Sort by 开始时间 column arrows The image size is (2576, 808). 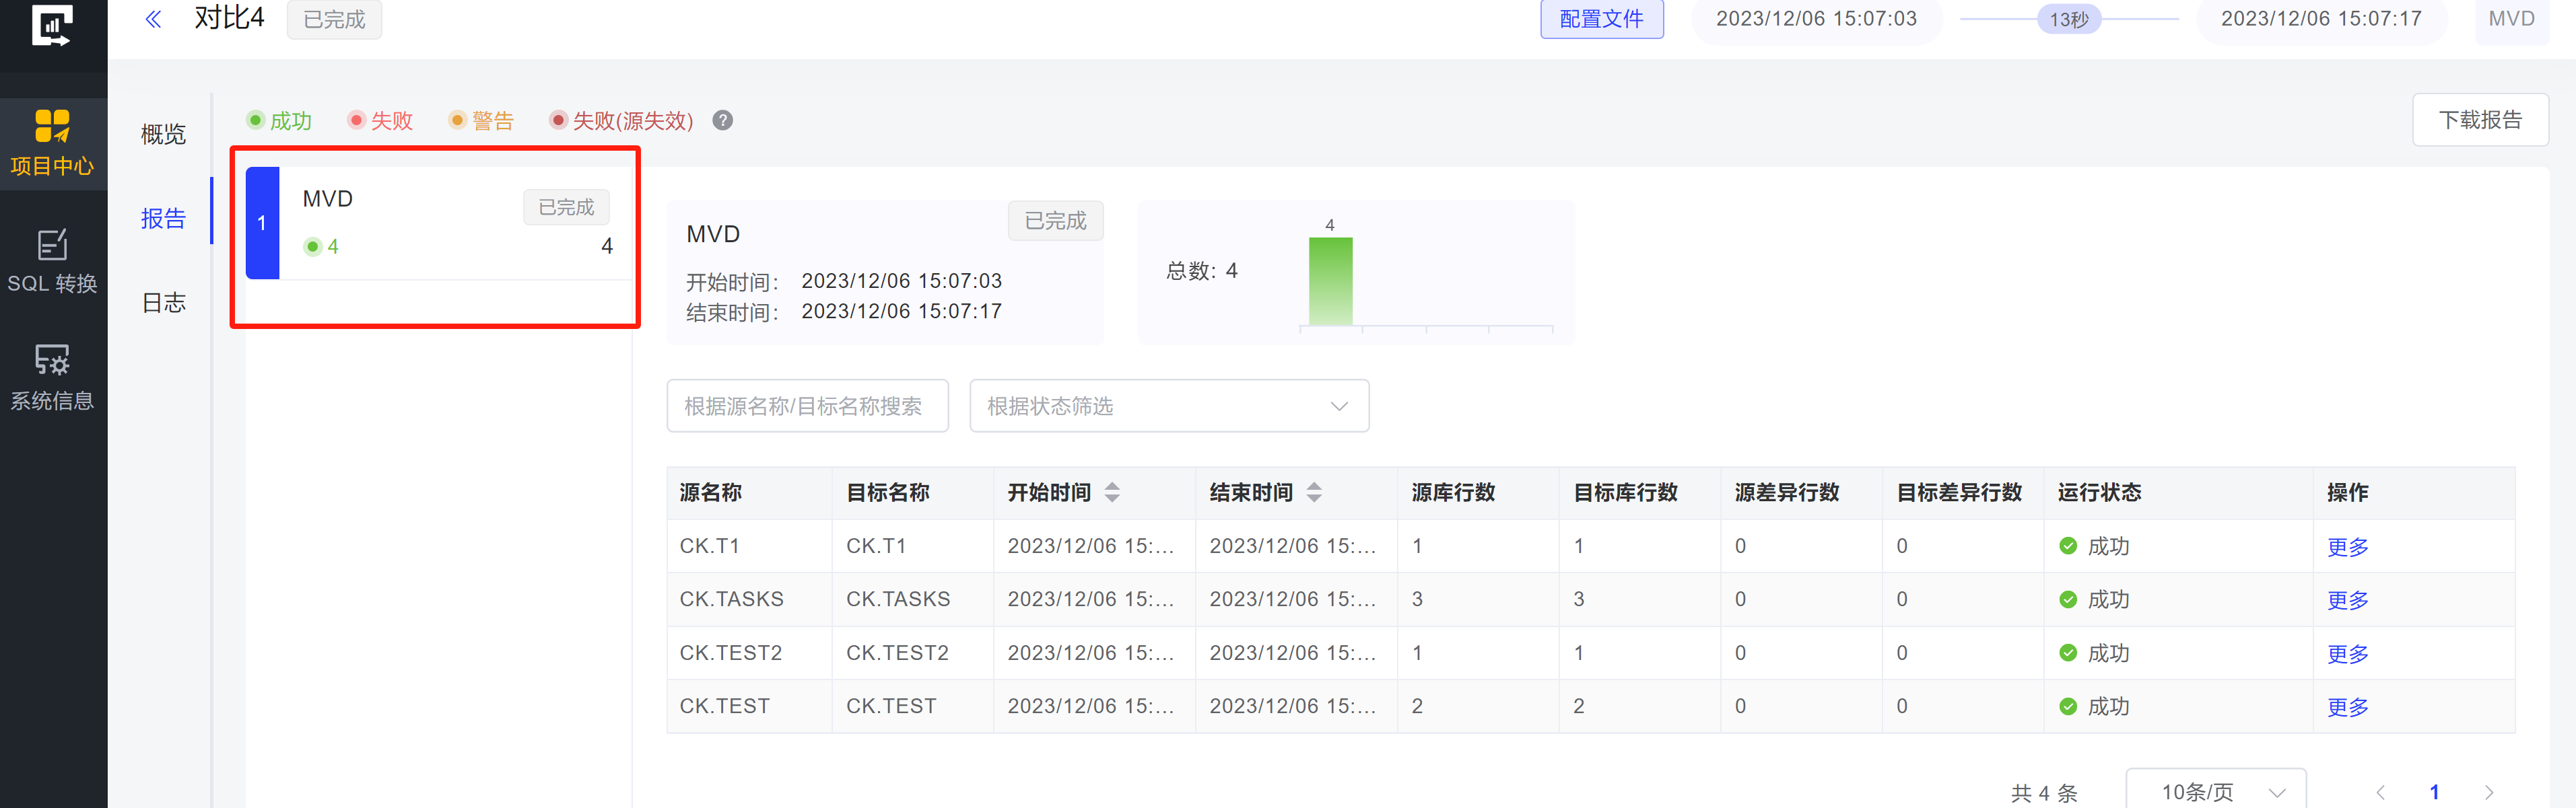[x=1112, y=492]
